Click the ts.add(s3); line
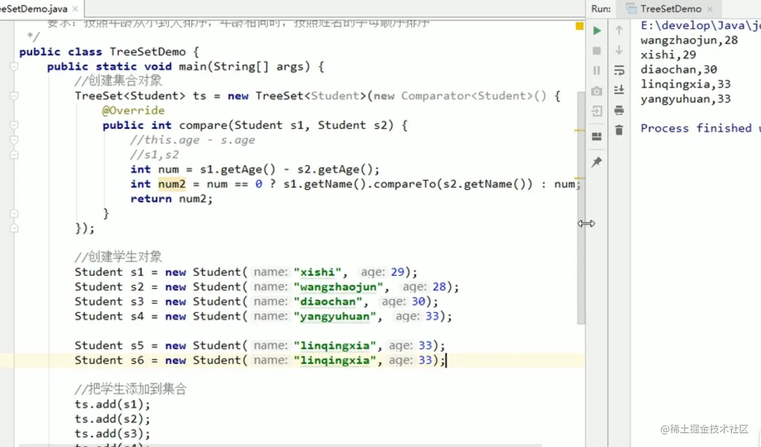 (x=113, y=433)
